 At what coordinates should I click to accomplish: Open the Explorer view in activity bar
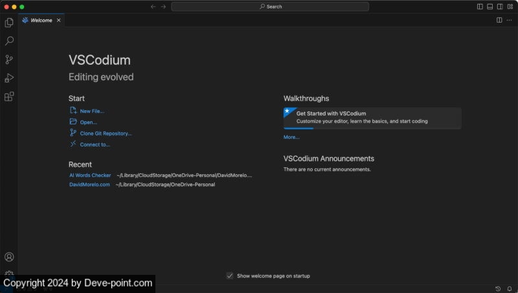pos(9,23)
